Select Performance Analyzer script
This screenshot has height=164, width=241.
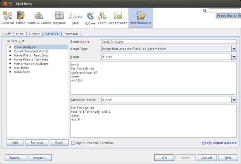[31, 64]
